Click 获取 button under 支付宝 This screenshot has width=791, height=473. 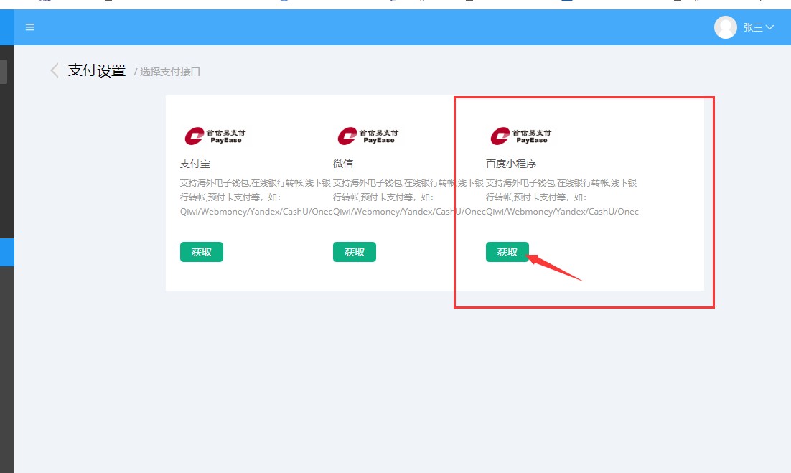pyautogui.click(x=201, y=252)
